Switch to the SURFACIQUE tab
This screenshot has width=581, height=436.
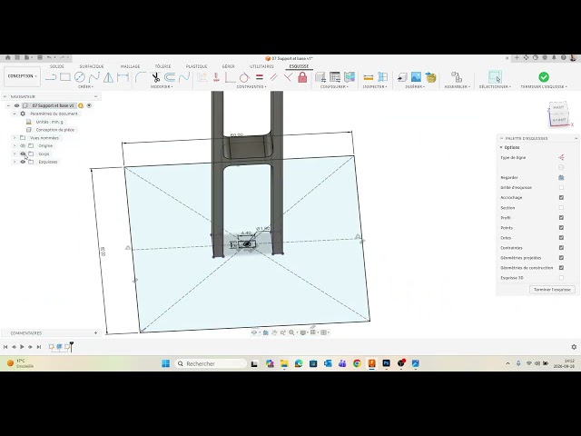click(x=92, y=66)
